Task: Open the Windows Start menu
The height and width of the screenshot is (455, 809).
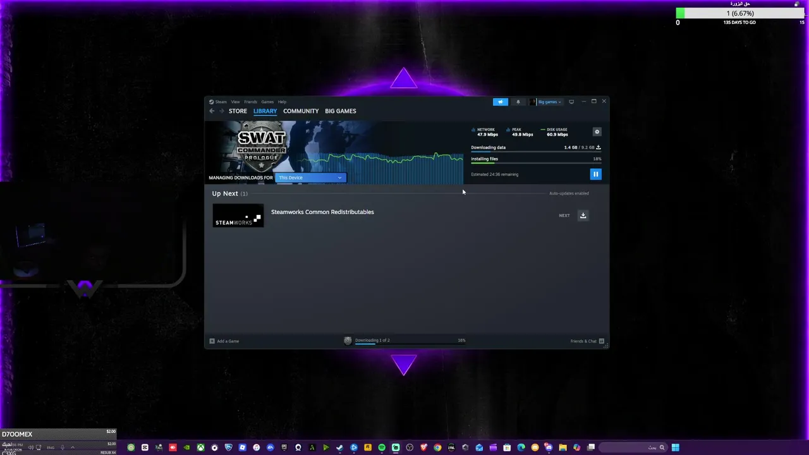Action: 675,448
